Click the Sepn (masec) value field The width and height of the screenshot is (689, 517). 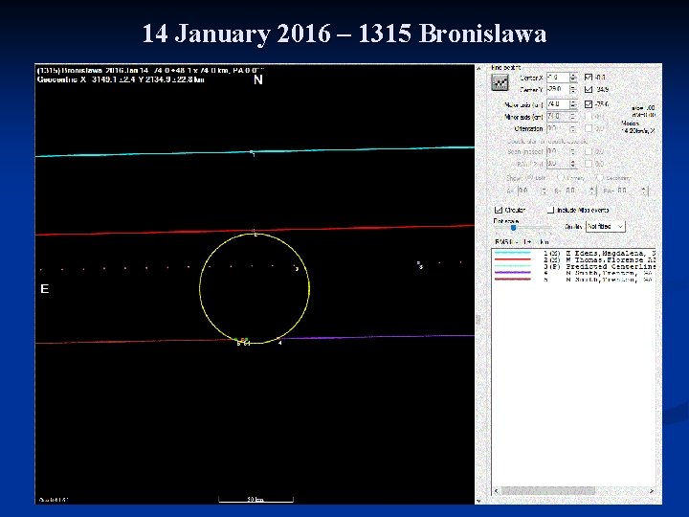point(558,151)
